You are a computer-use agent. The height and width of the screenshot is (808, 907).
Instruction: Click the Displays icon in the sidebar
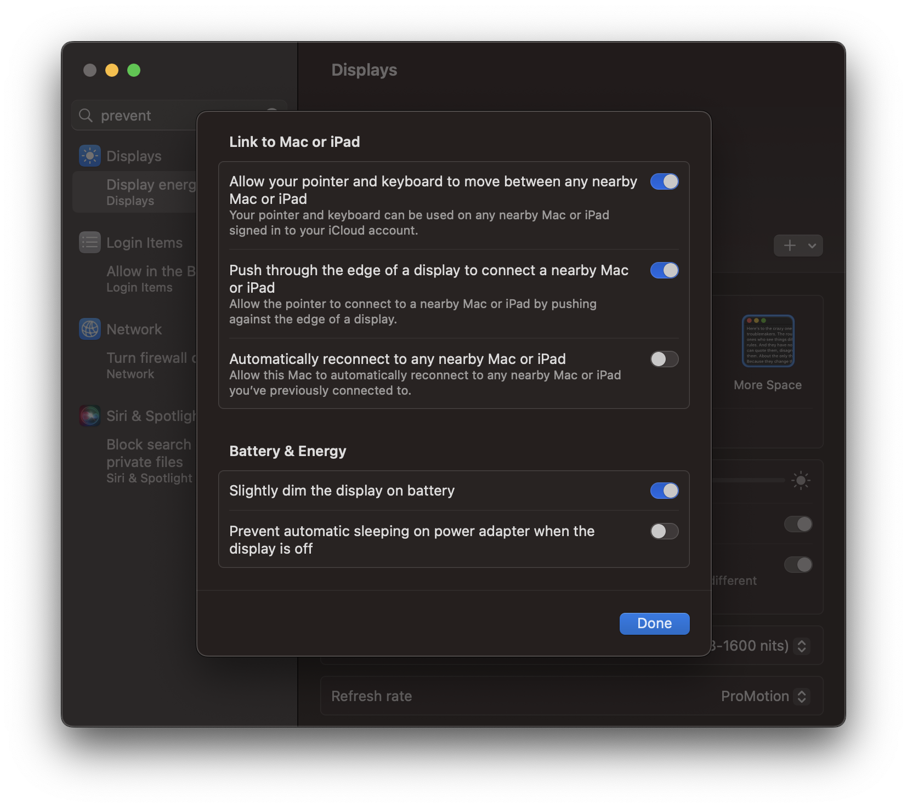tap(90, 156)
